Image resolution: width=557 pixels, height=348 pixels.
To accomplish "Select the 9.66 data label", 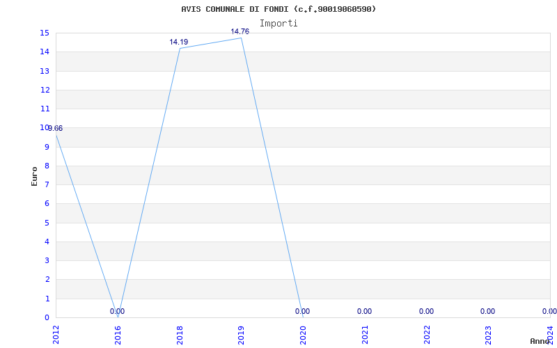I will coord(56,129).
